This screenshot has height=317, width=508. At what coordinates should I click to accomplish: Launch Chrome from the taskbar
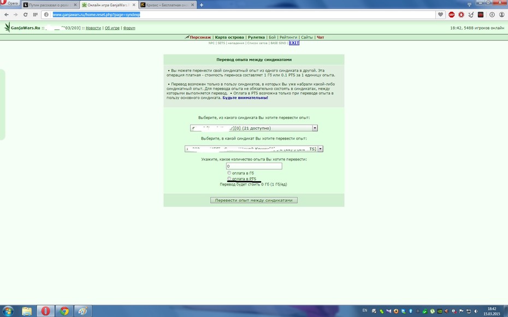tap(64, 311)
